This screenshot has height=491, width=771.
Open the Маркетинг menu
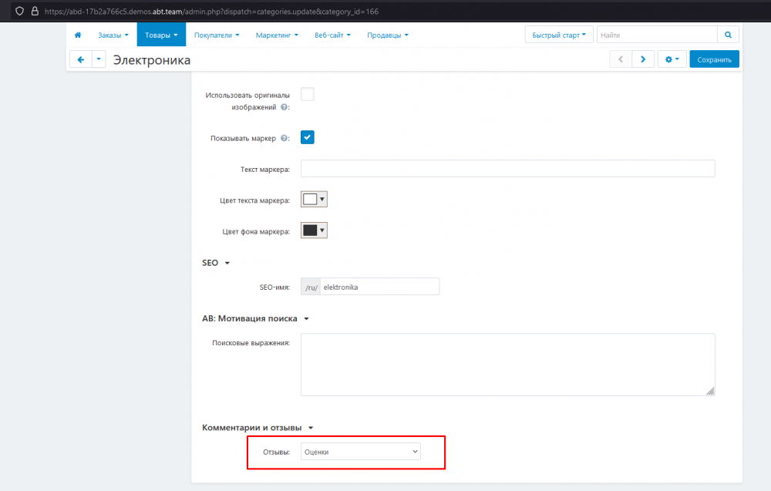pos(277,35)
